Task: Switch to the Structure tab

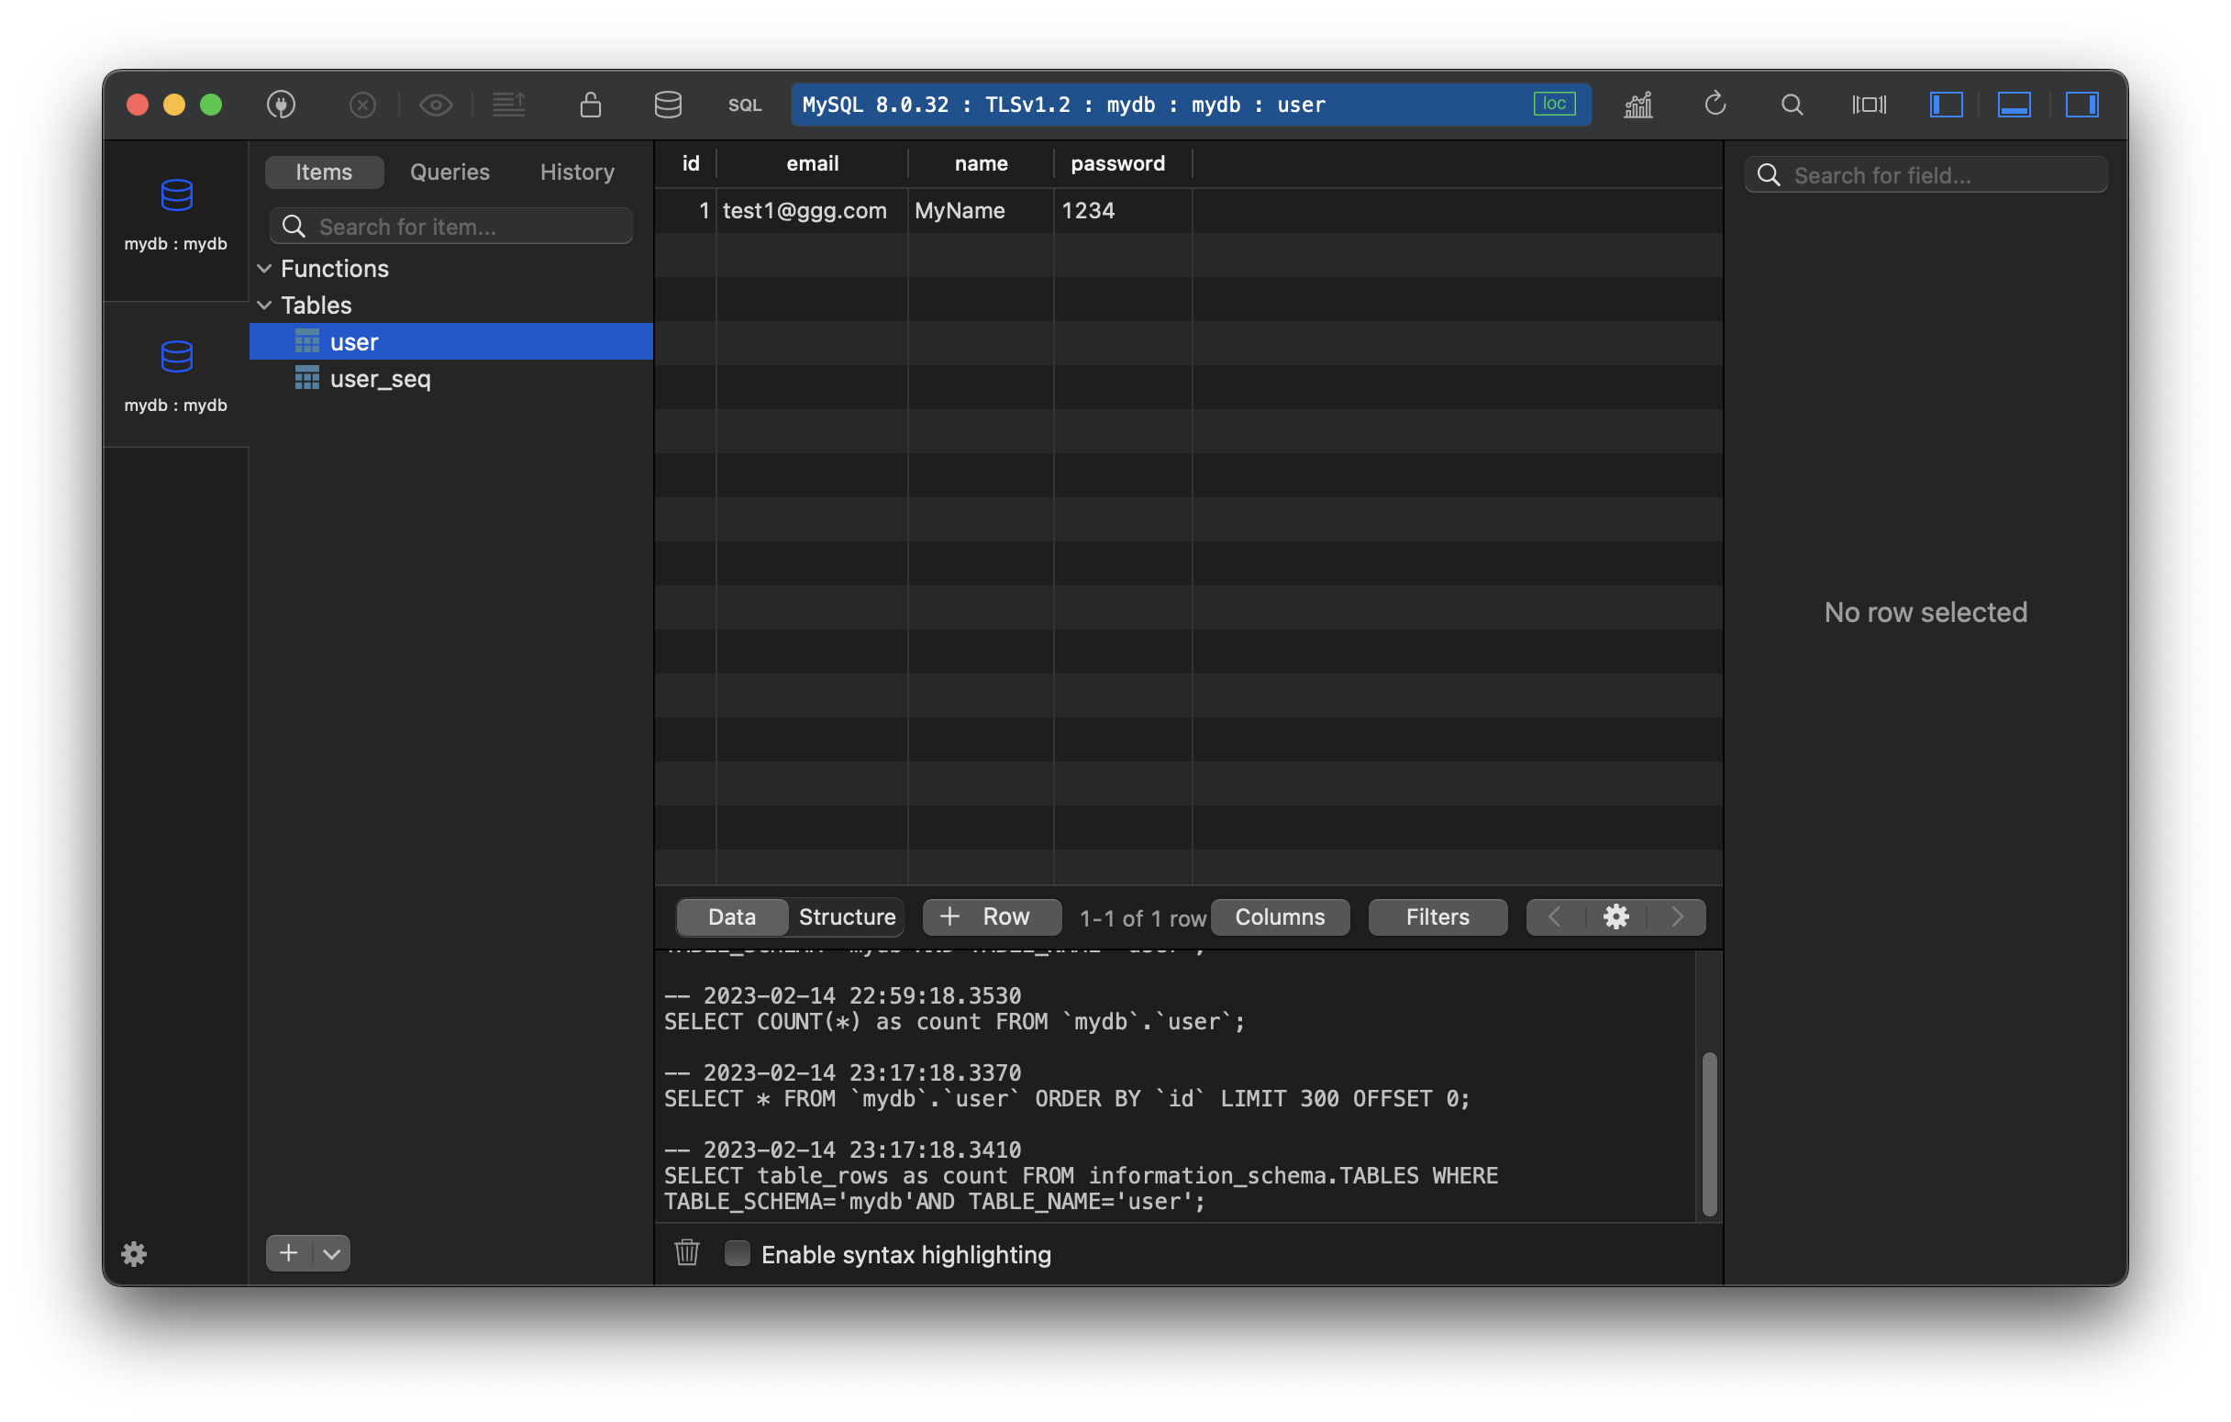Action: pos(846,917)
